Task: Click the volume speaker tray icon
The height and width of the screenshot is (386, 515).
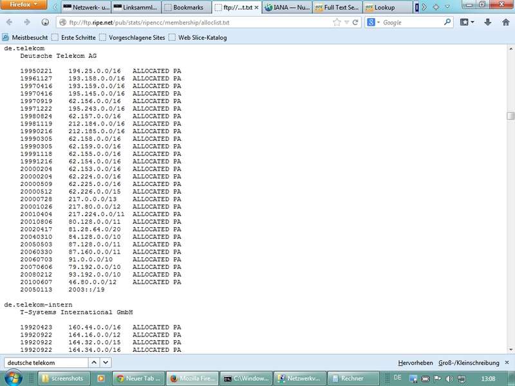Action: 449,379
